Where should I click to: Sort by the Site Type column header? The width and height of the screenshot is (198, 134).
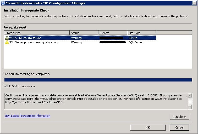(x=141, y=33)
